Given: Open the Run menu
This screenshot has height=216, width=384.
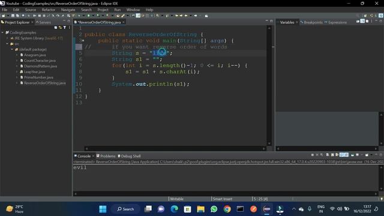Looking at the screenshot, I should [x=118, y=10].
